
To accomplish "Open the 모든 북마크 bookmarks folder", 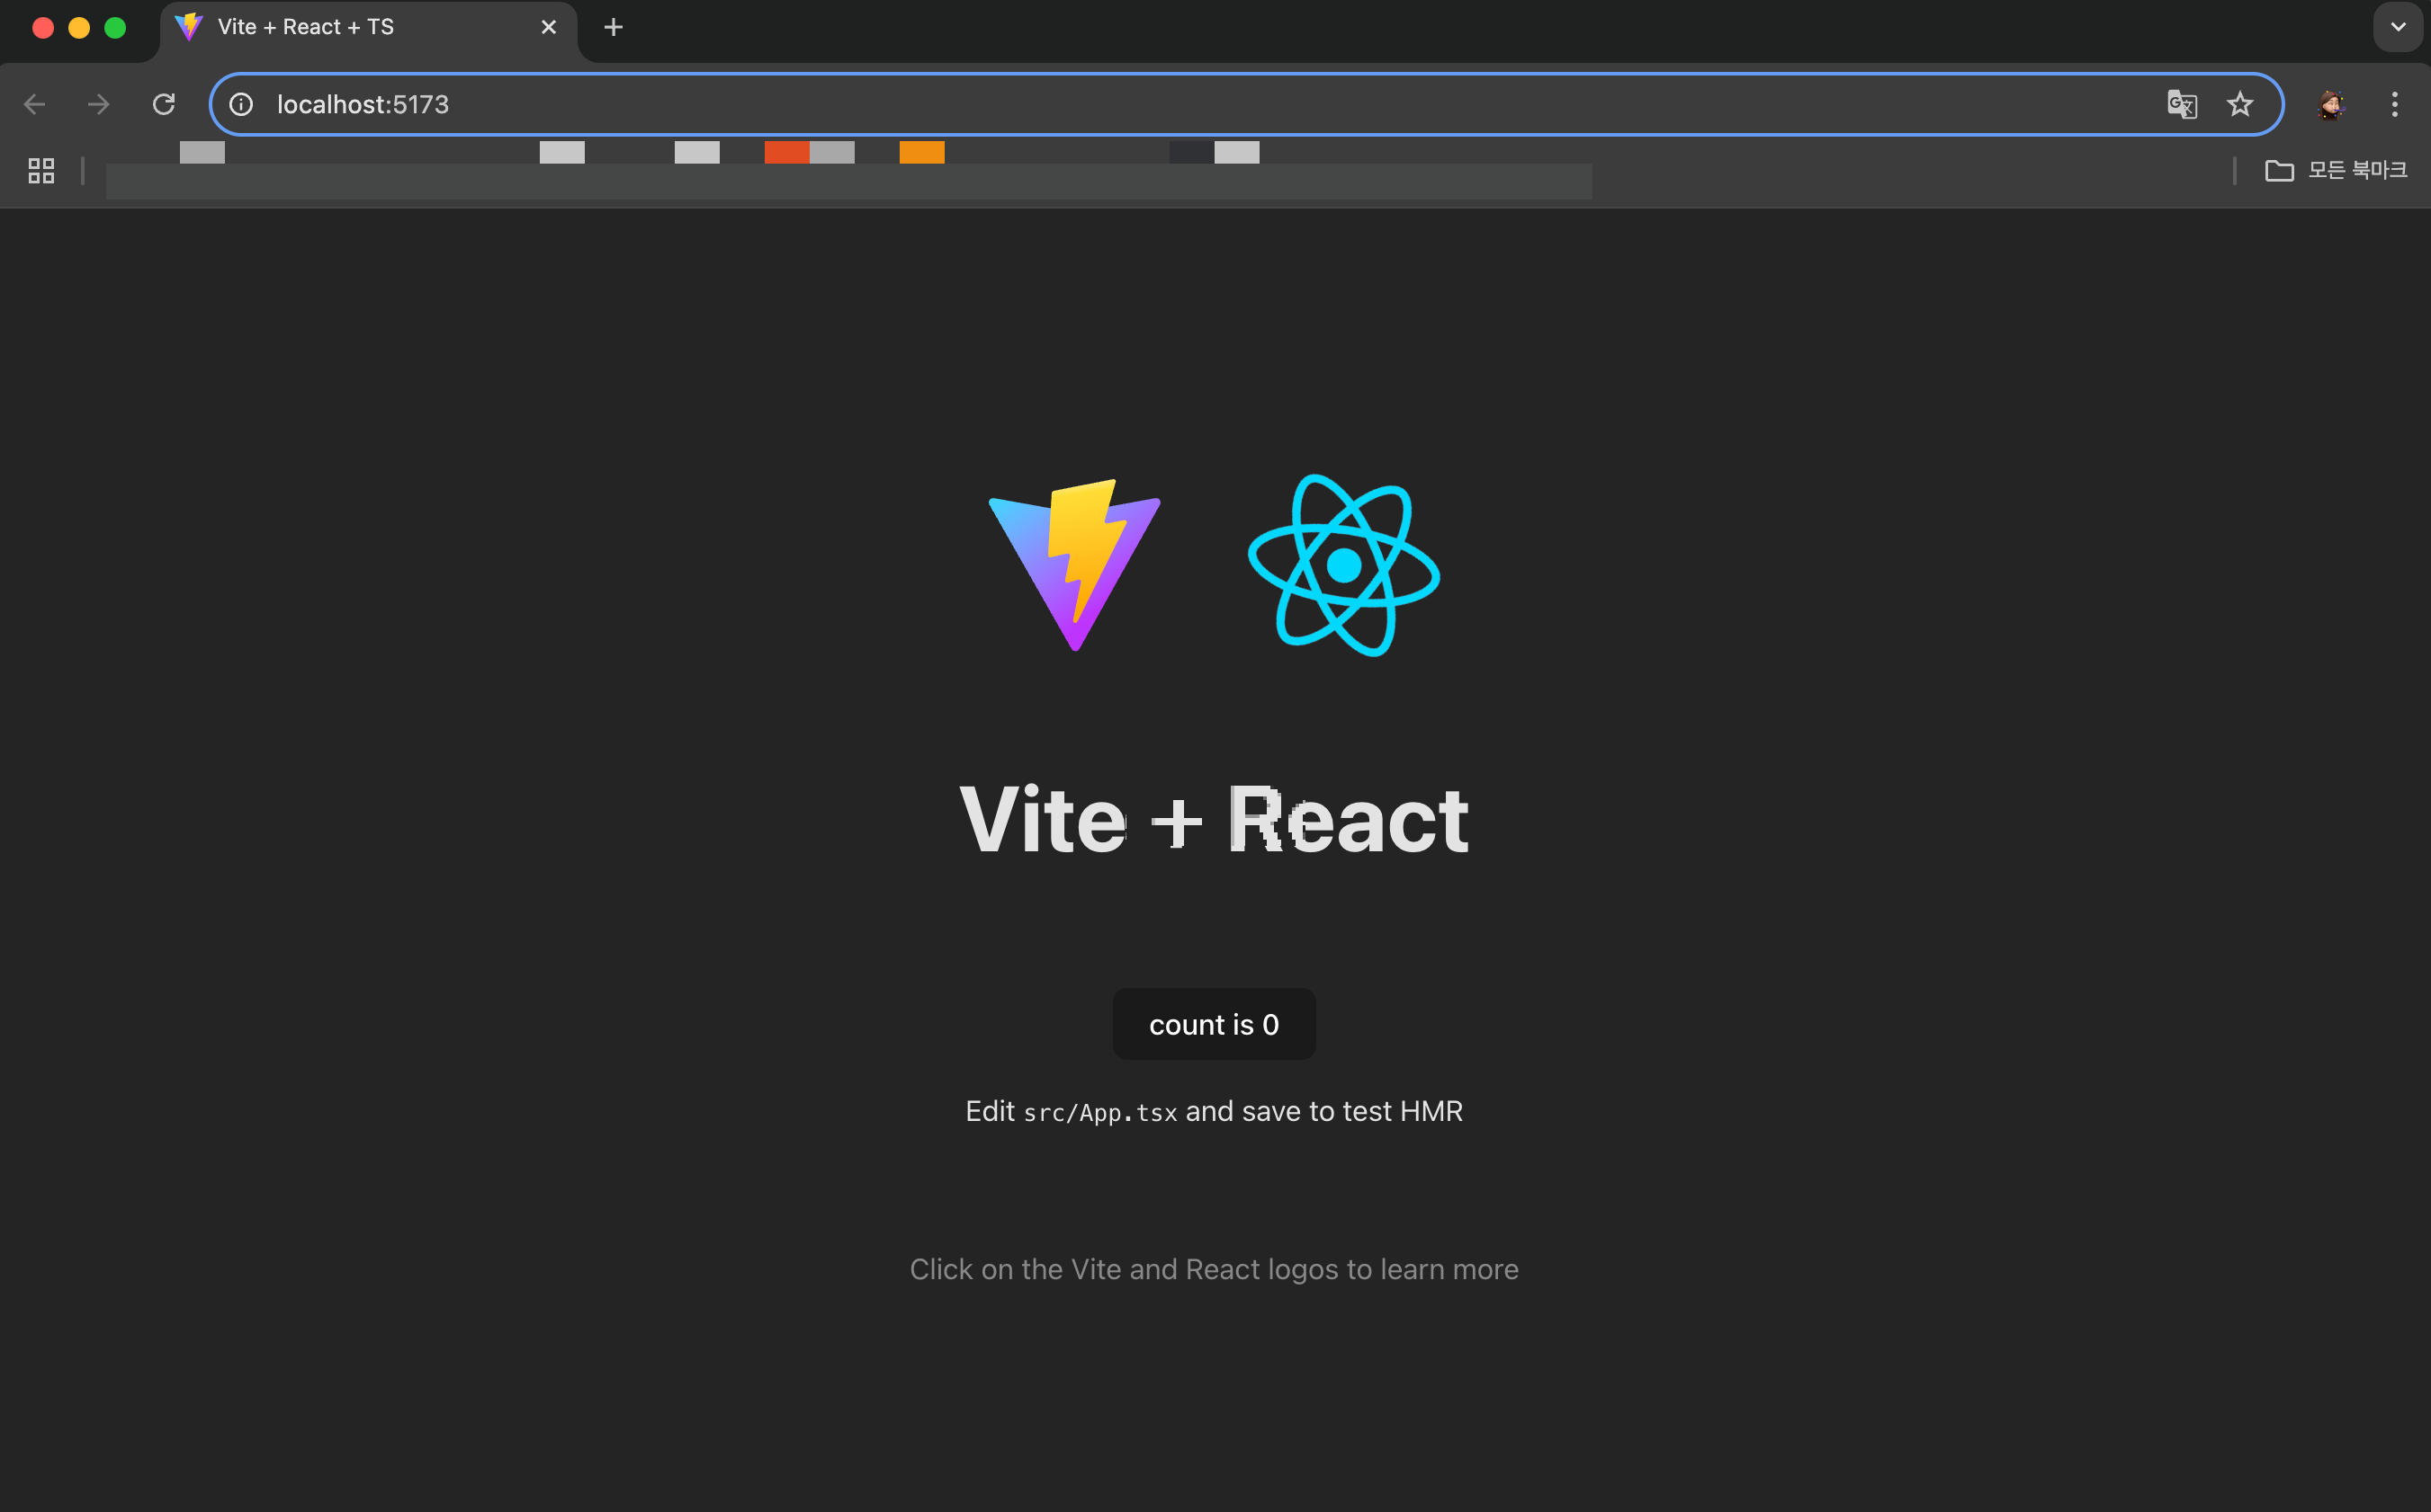I will (2335, 171).
